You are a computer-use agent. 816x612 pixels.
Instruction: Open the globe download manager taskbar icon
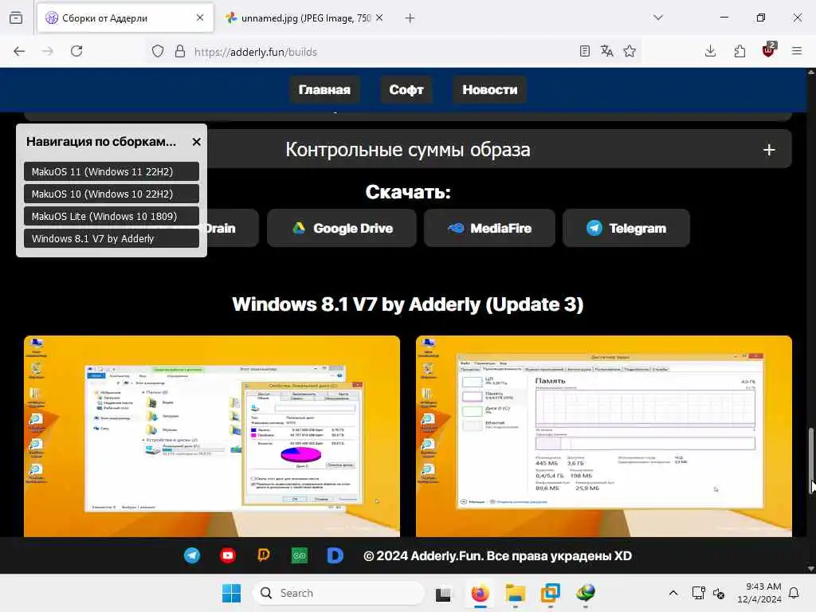click(586, 593)
